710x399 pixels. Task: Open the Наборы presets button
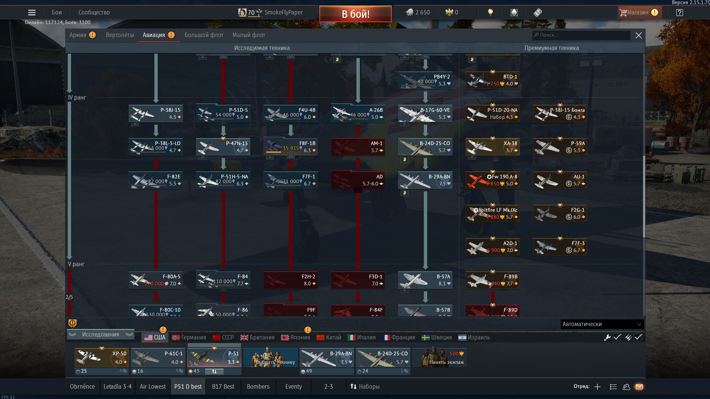point(365,386)
